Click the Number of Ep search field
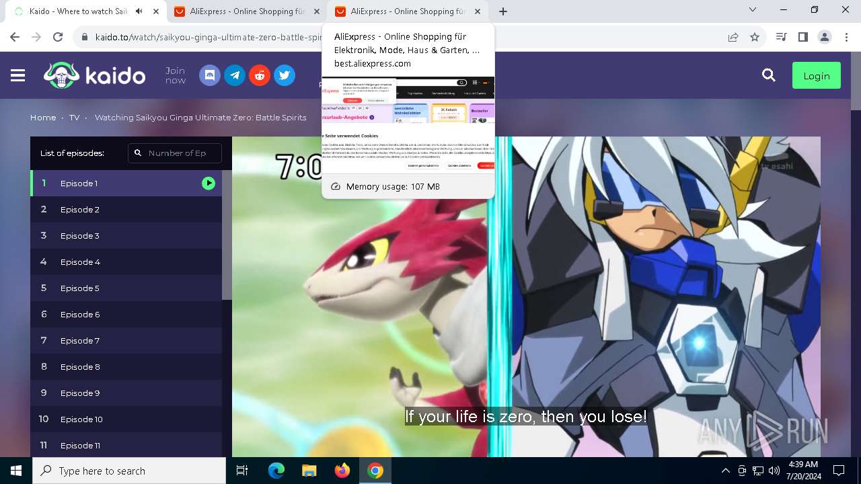 [x=175, y=153]
